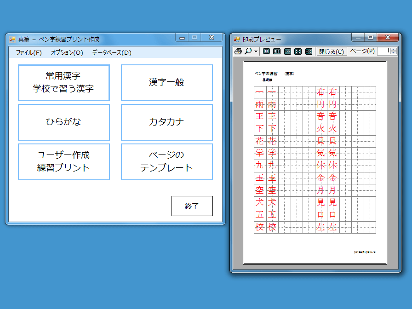Click the page number input field
The width and height of the screenshot is (412, 309).
click(384, 51)
